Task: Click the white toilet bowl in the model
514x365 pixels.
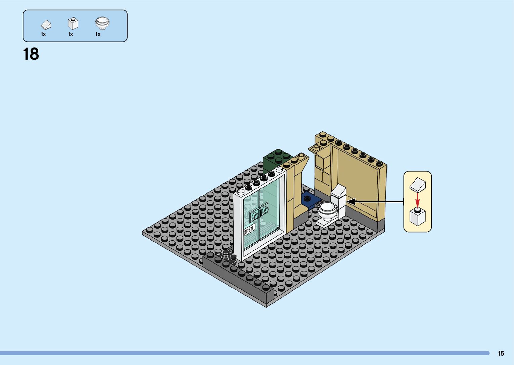Action: [x=327, y=210]
